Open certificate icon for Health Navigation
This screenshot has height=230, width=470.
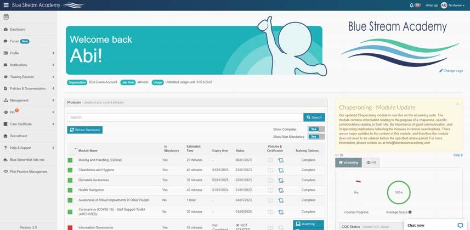(281, 190)
